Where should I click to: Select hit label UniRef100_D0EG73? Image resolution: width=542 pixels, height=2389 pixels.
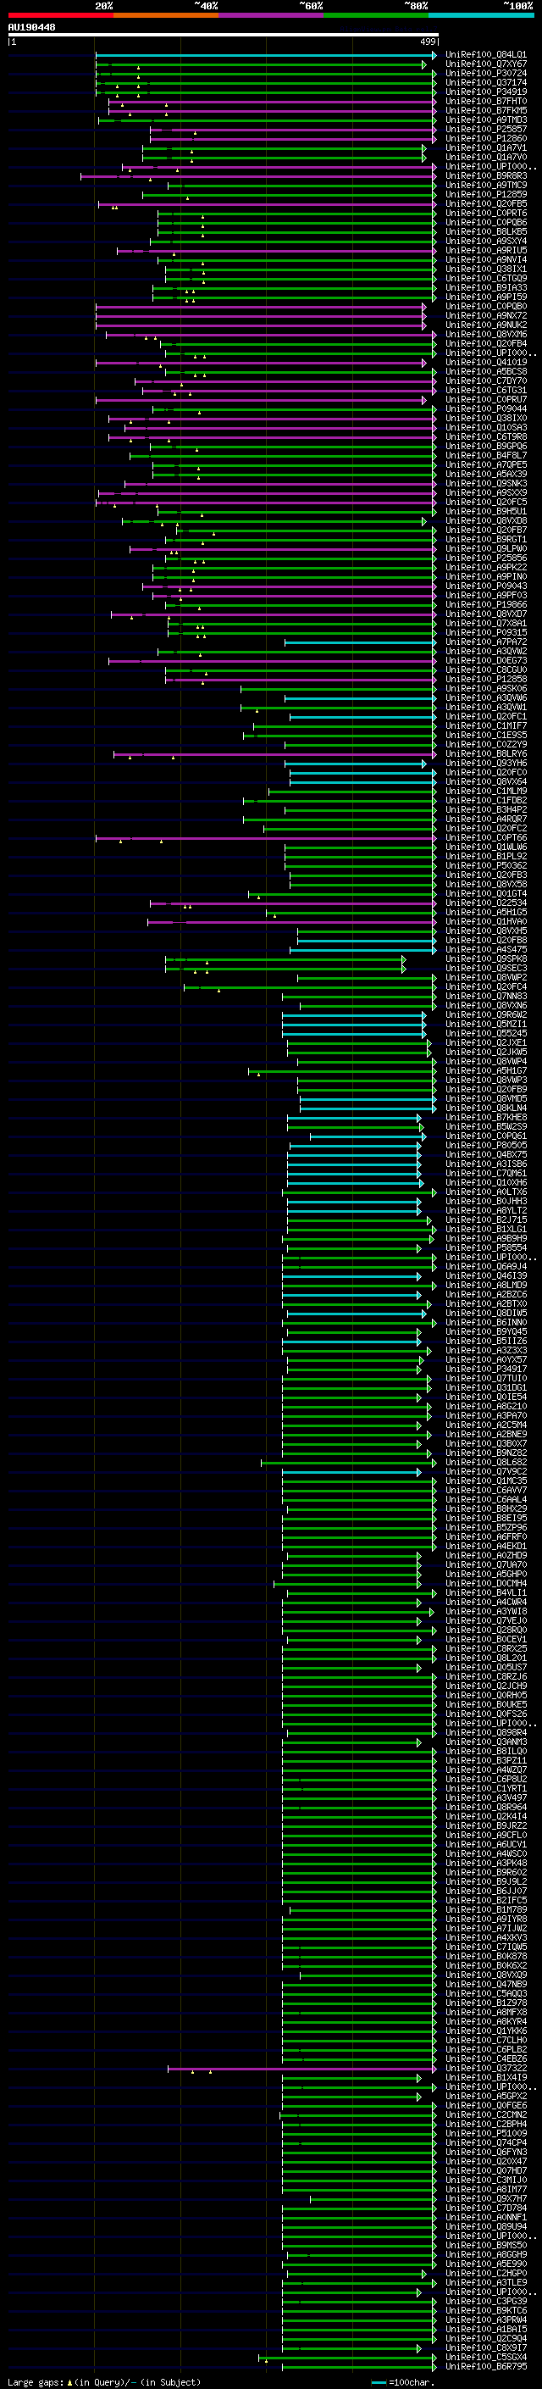[485, 660]
